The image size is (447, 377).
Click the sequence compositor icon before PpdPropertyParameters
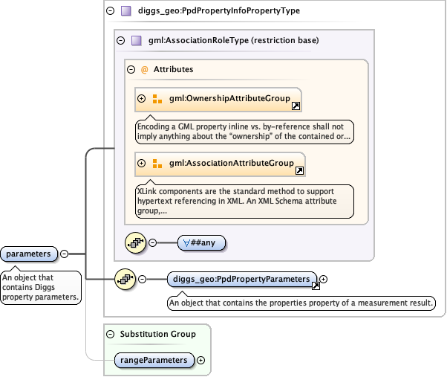[x=123, y=279]
